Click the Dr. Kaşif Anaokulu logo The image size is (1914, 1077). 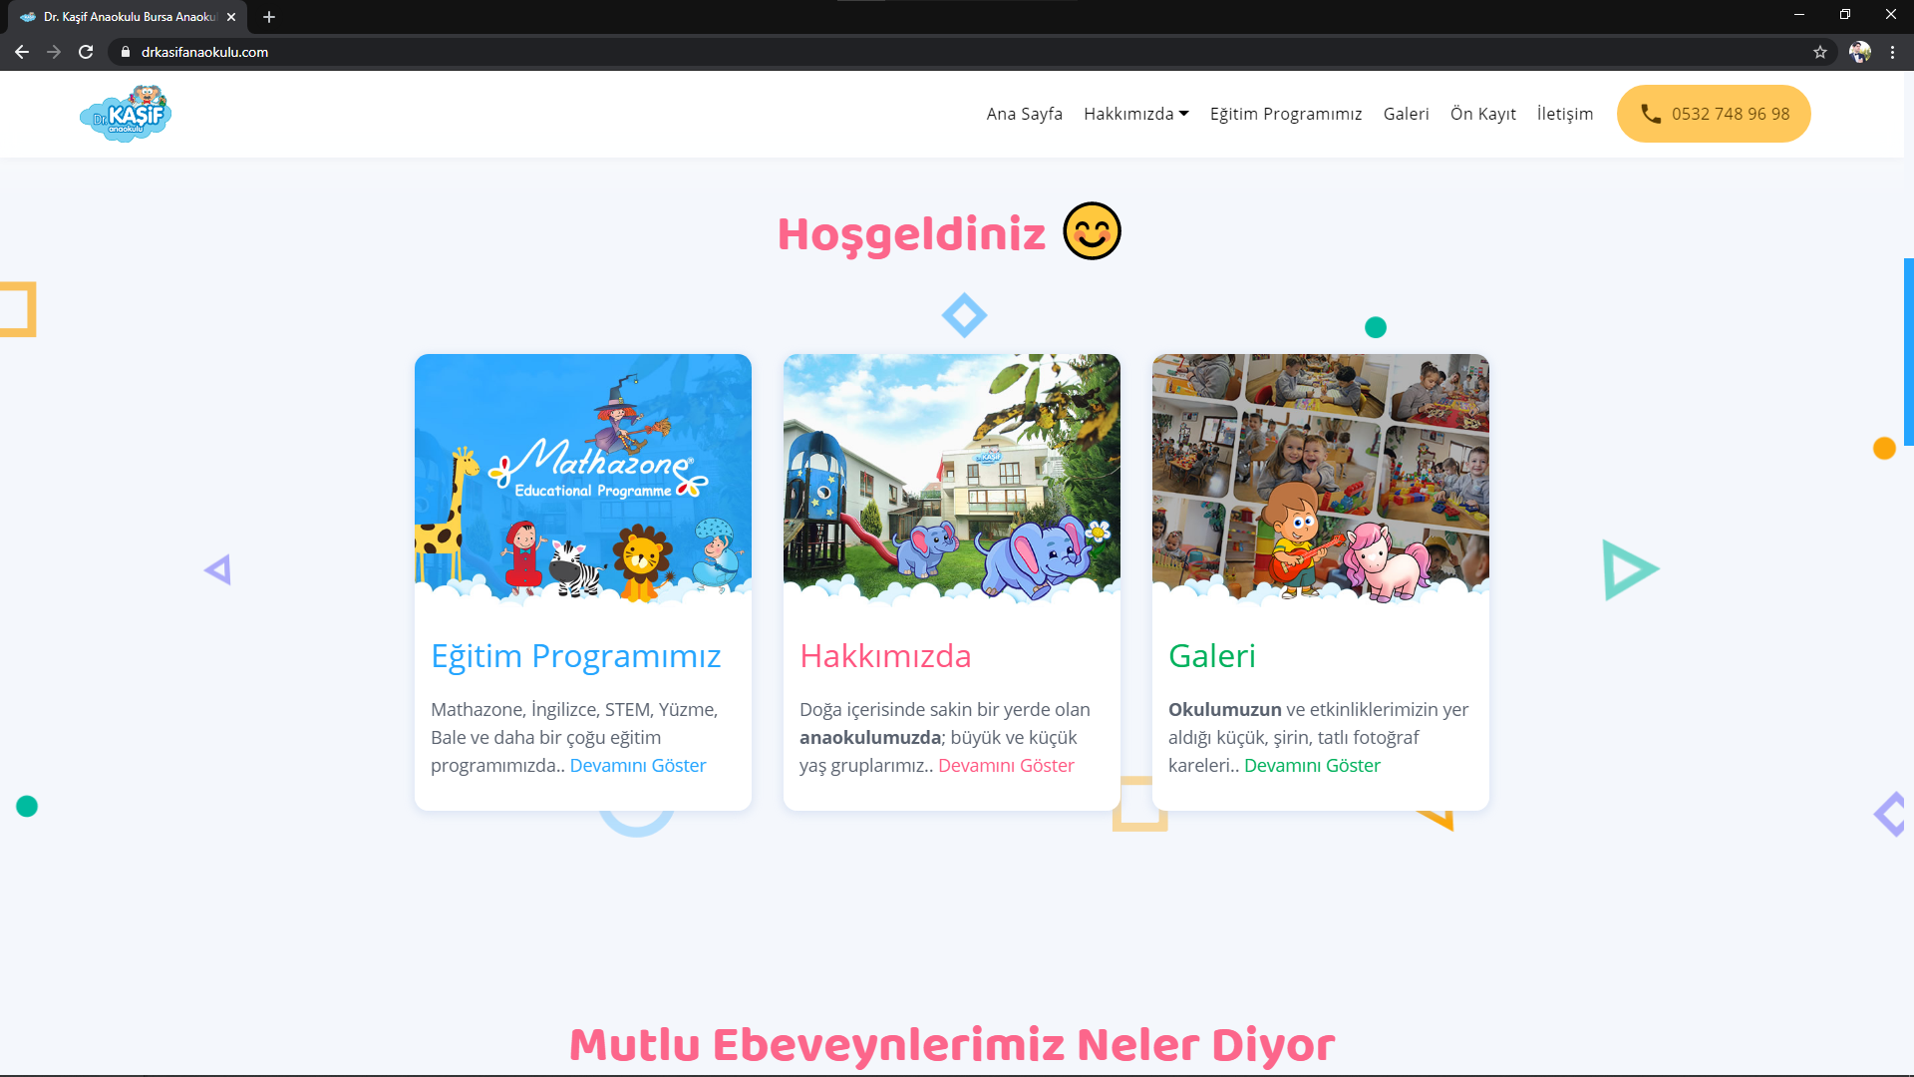126,114
